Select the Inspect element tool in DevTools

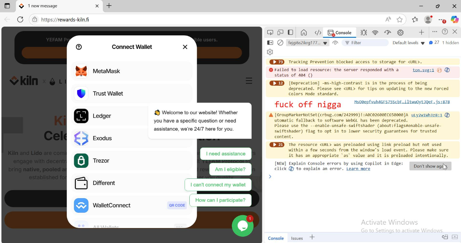pyautogui.click(x=270, y=32)
